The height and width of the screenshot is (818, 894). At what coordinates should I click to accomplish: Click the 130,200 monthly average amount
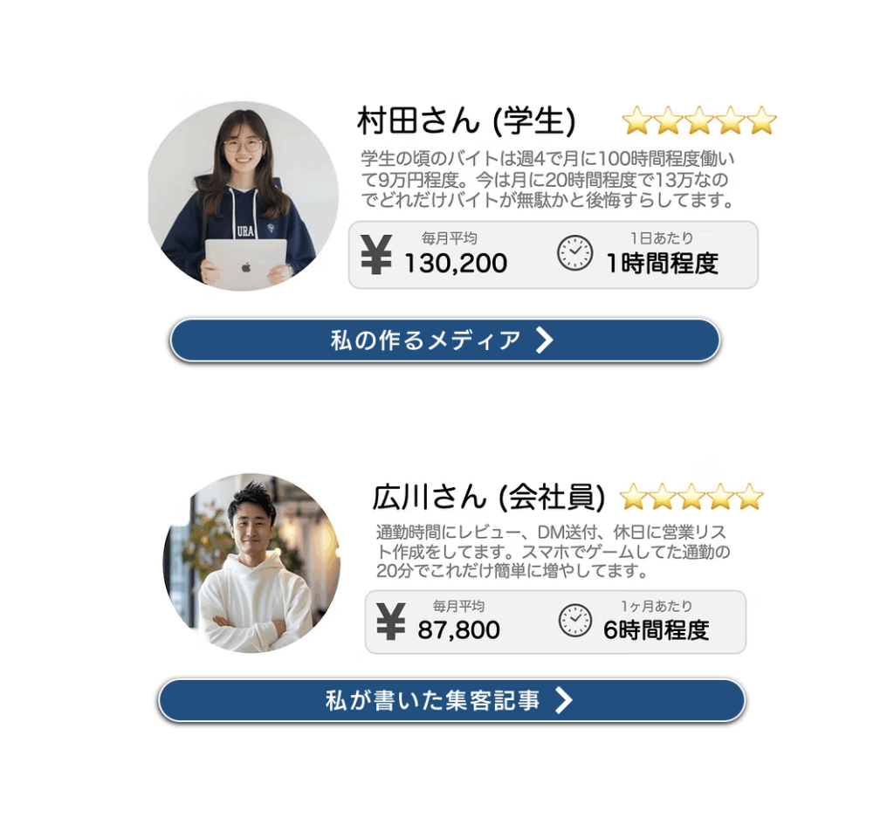(456, 264)
